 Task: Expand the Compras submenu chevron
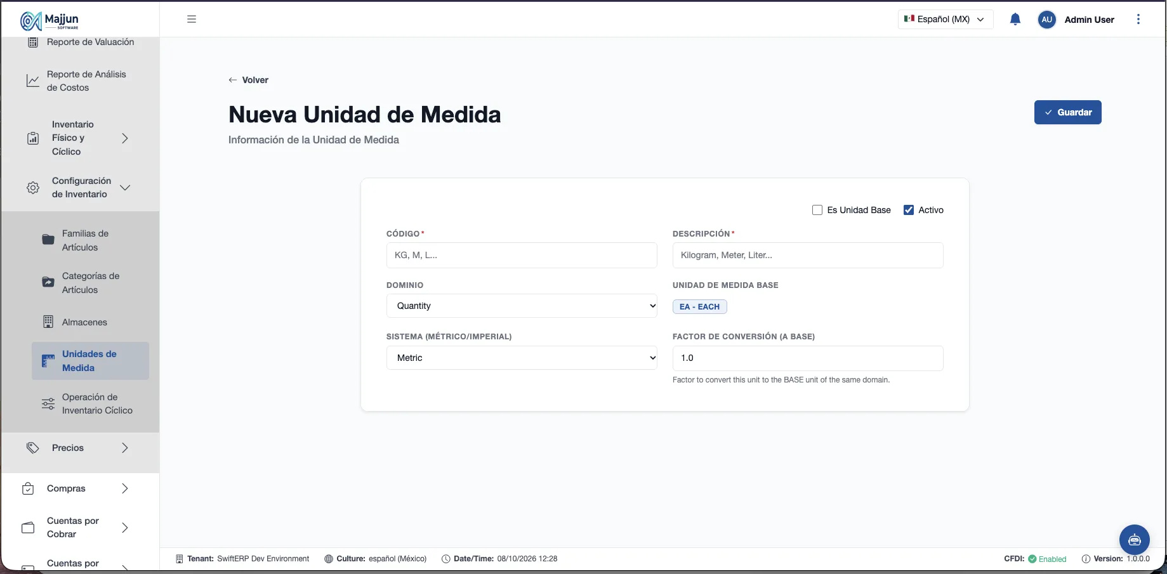click(x=125, y=488)
